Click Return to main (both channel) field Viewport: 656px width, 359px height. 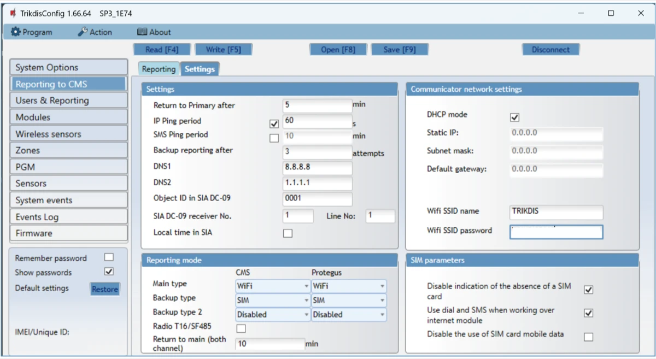(270, 344)
